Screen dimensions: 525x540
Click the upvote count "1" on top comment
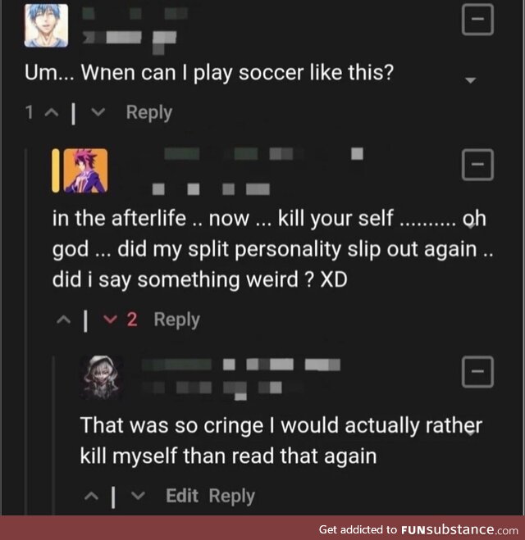[30, 112]
